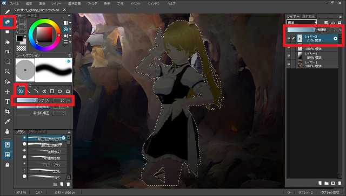
Task: Open the フィルタ menu
Action: pyautogui.click(x=92, y=4)
